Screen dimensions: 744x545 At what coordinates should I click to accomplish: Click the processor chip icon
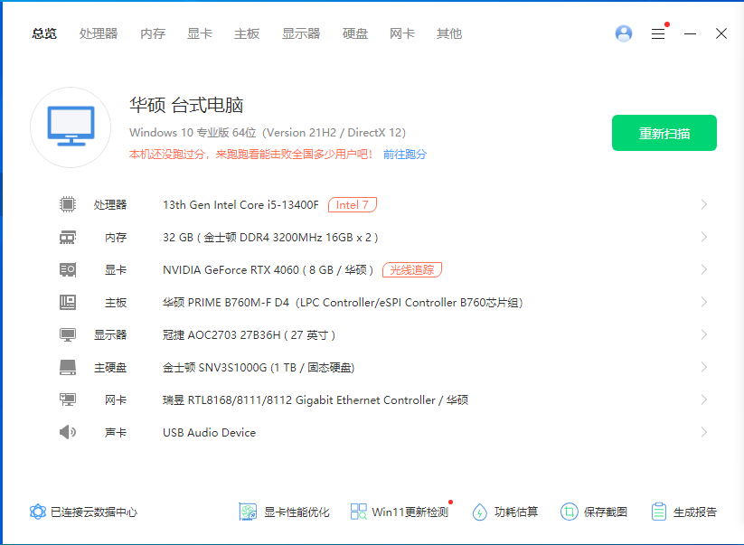68,204
